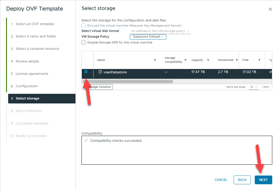The image size is (278, 190).
Task: Open the VM Storage Policy dropdown
Action: 148,37
